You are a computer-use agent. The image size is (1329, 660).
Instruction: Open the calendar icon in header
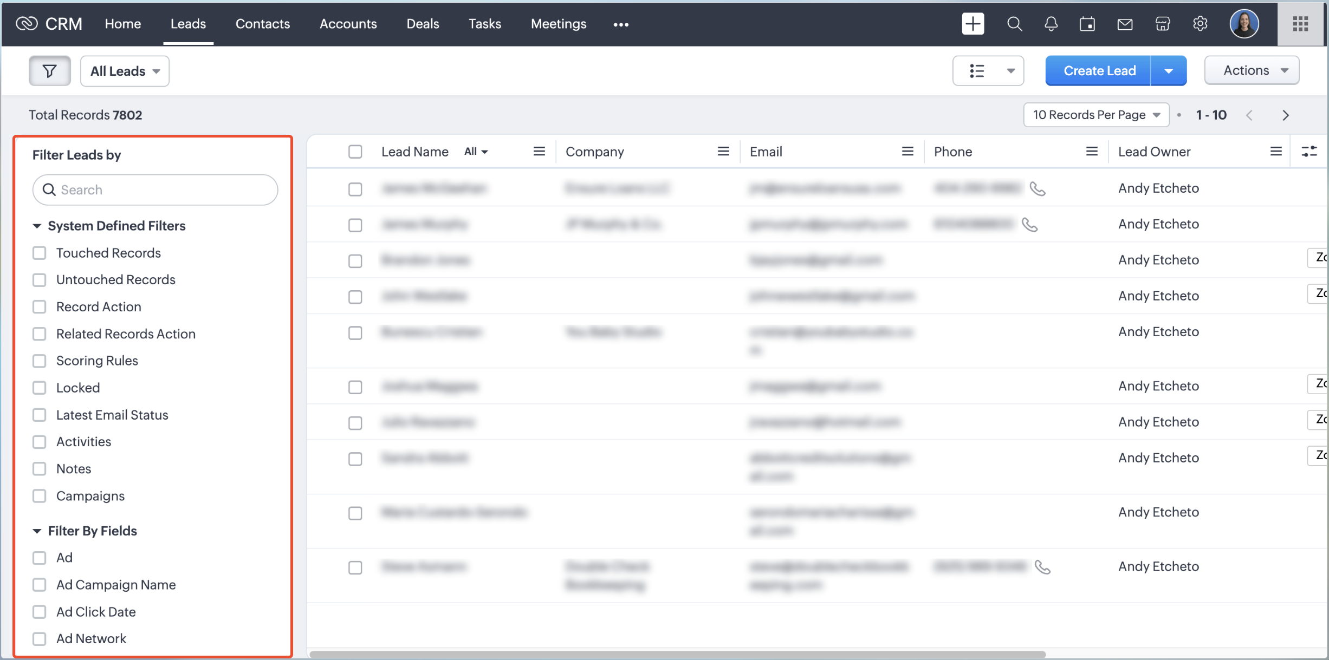[x=1087, y=24]
